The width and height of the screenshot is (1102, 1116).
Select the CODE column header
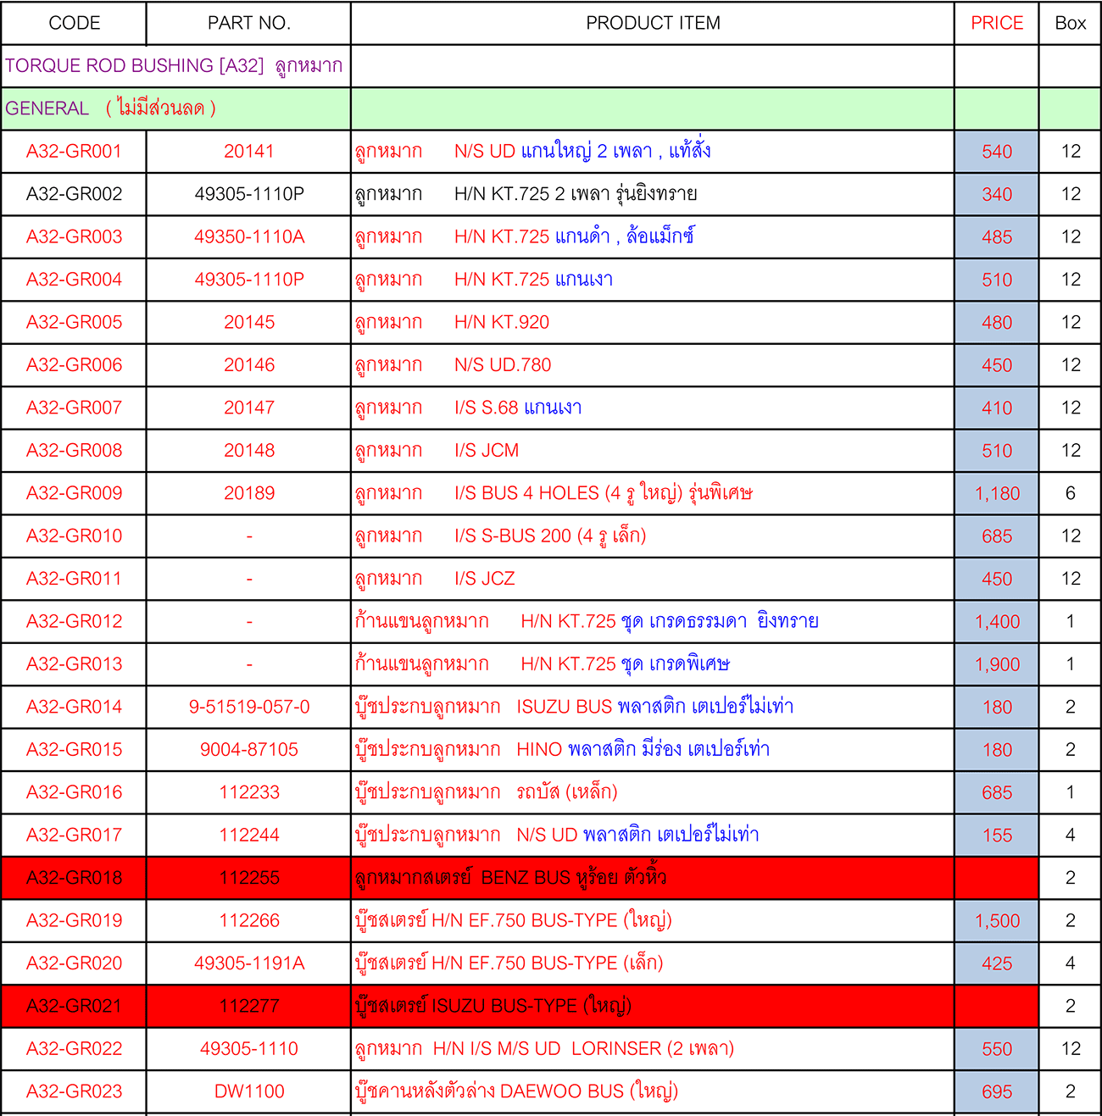coord(75,23)
